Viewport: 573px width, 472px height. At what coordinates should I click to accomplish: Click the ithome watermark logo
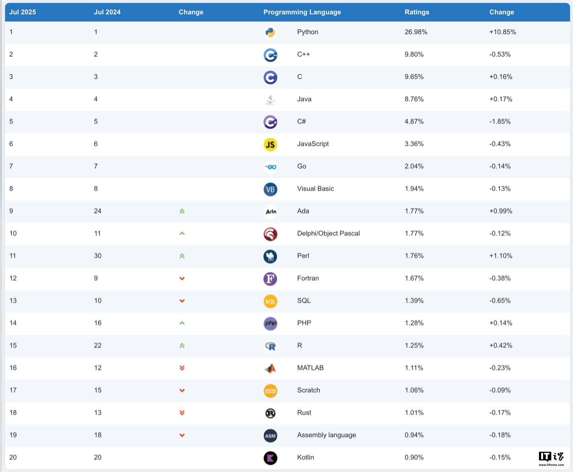point(551,458)
